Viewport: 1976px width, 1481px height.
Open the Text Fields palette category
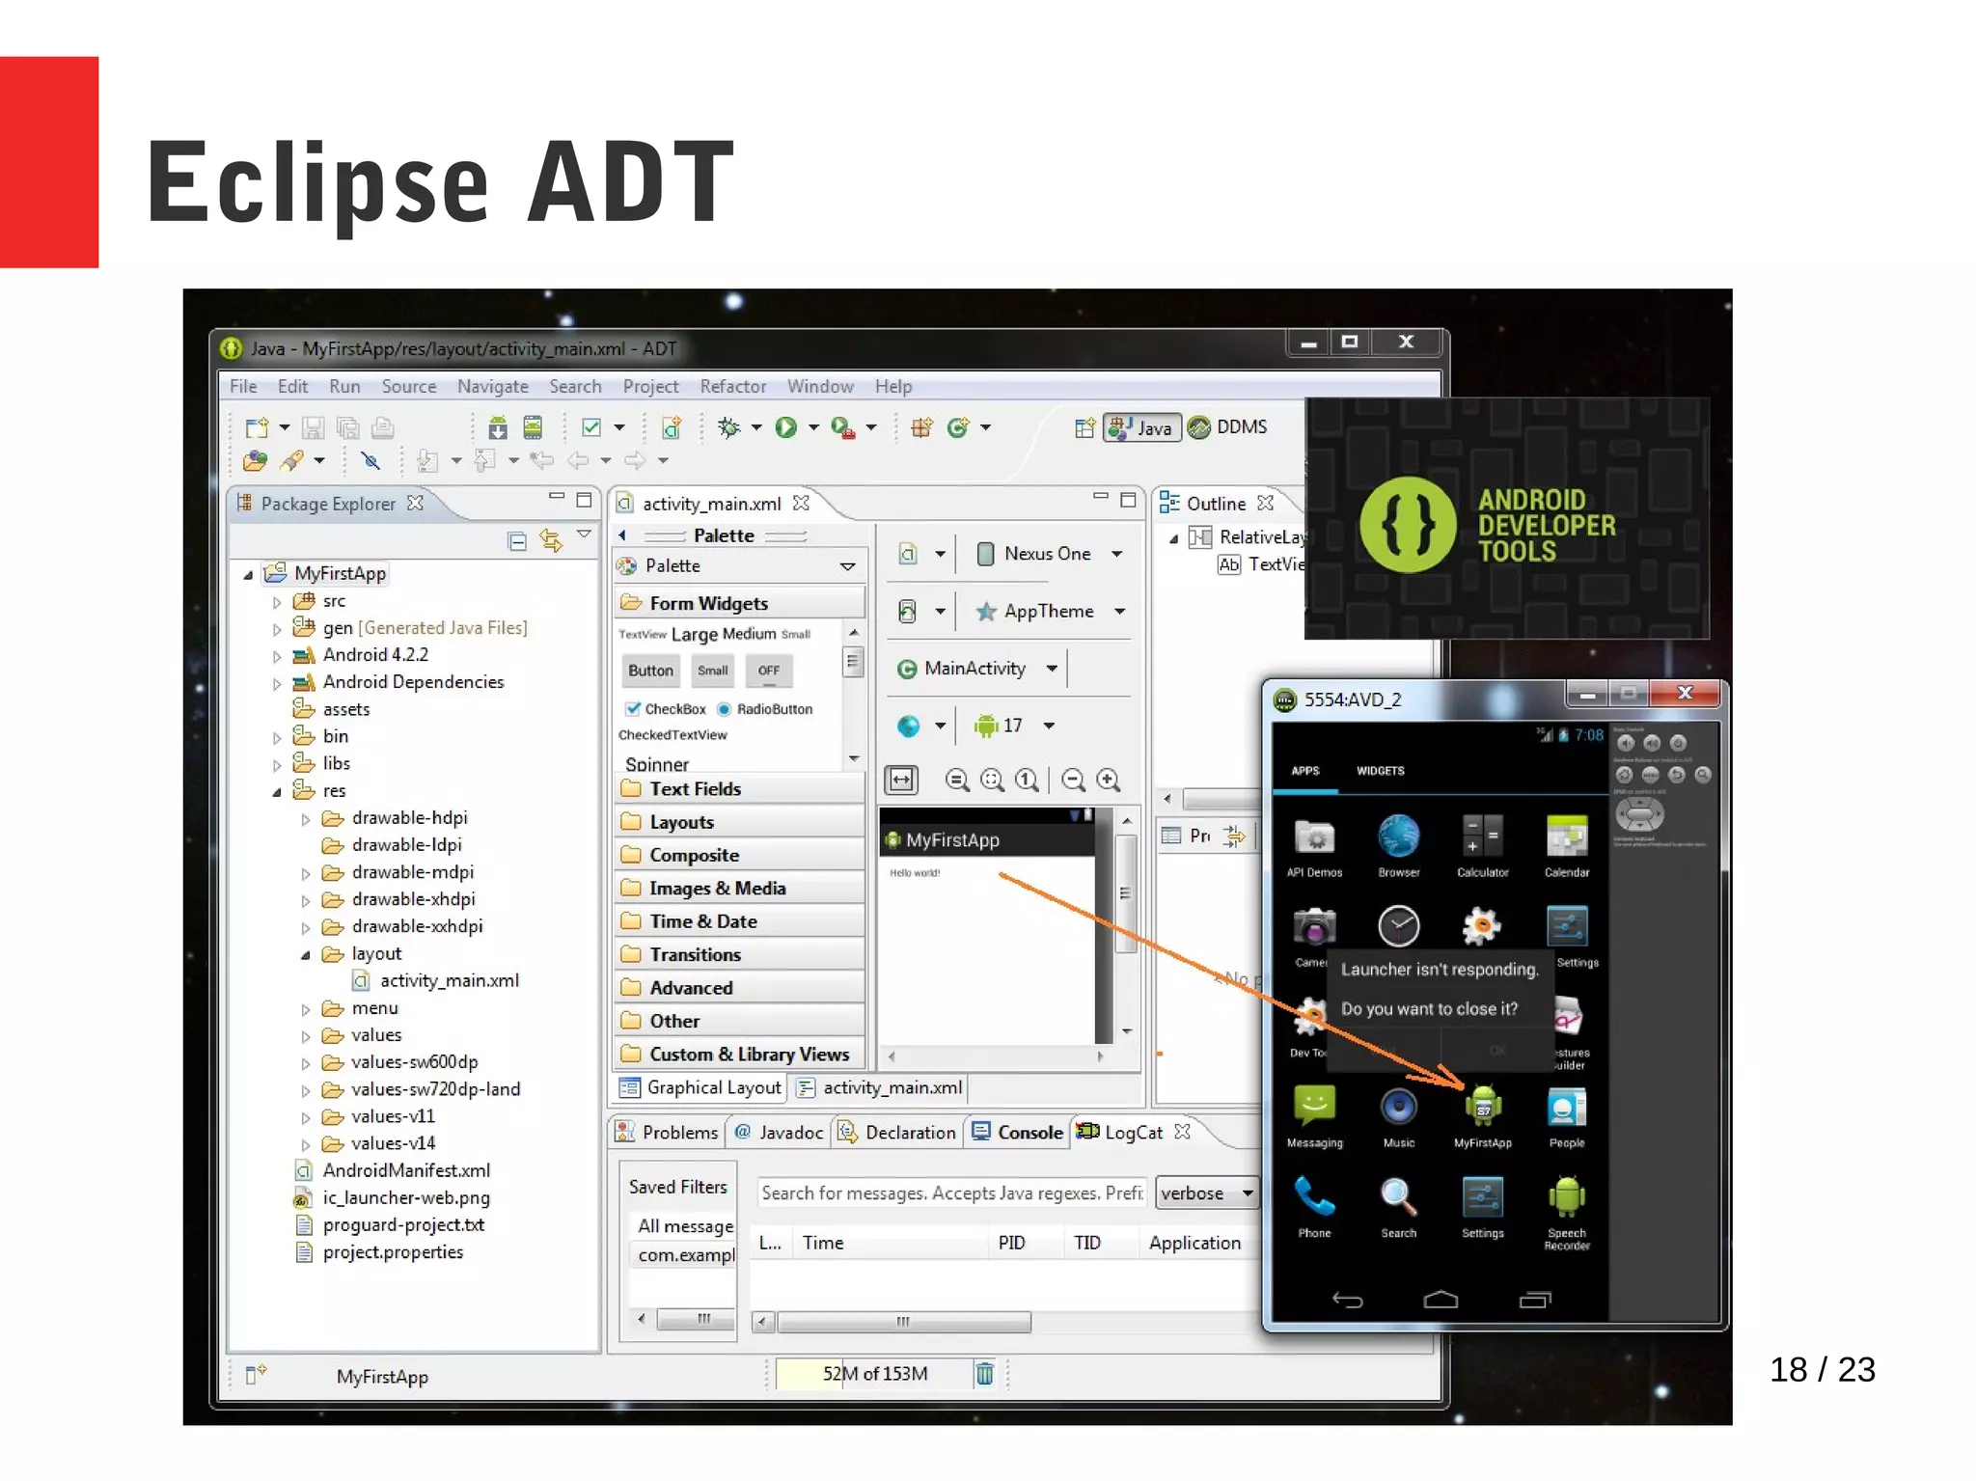(739, 789)
